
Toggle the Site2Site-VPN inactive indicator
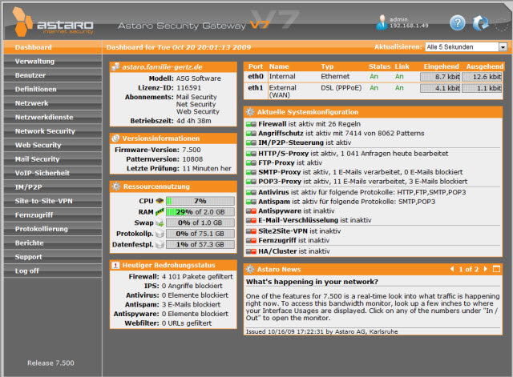coord(251,231)
